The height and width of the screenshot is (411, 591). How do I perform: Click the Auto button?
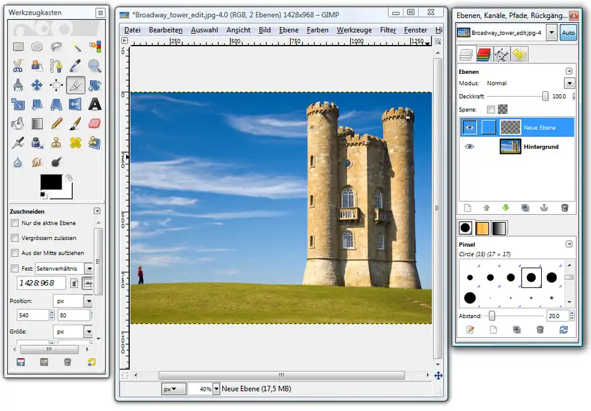(568, 33)
